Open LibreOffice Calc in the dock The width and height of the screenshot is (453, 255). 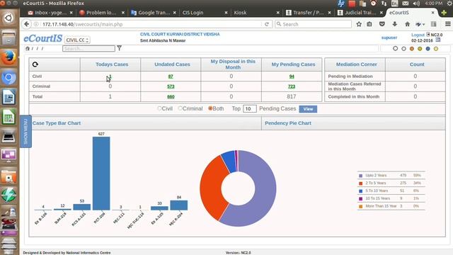(x=8, y=117)
